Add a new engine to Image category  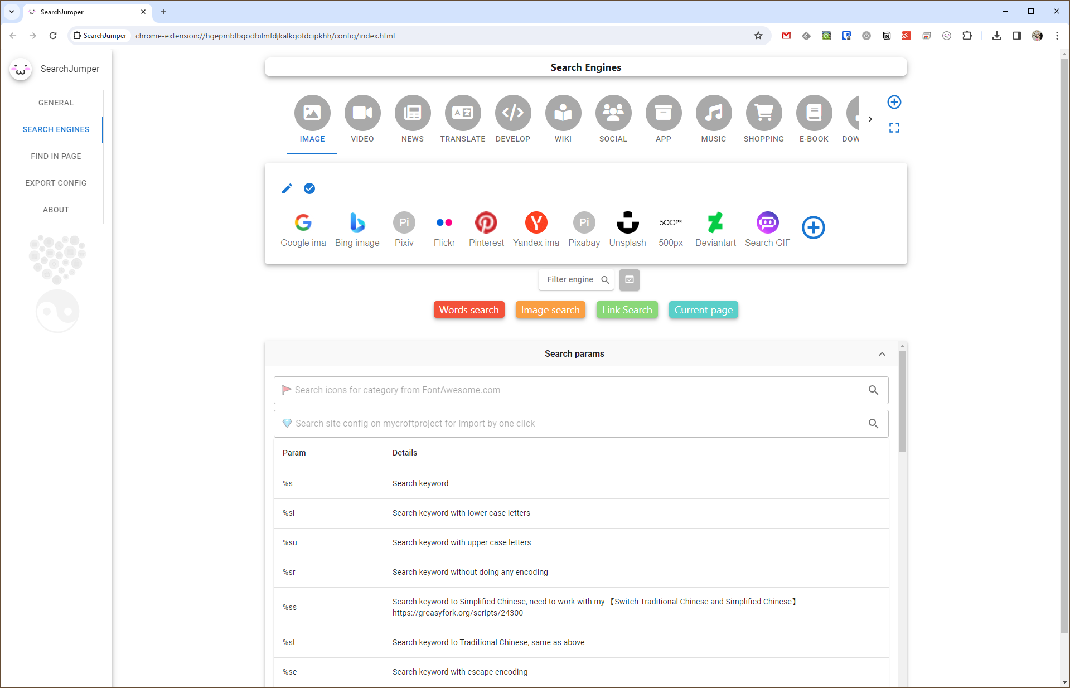click(x=814, y=227)
